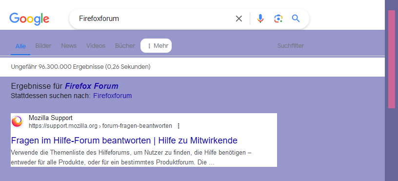The image size is (398, 181).
Task: Clear the search box with X icon
Action: (239, 19)
